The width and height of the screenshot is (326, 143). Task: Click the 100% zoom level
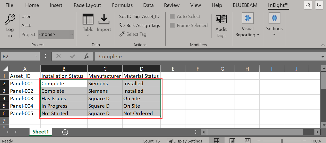click(x=315, y=141)
